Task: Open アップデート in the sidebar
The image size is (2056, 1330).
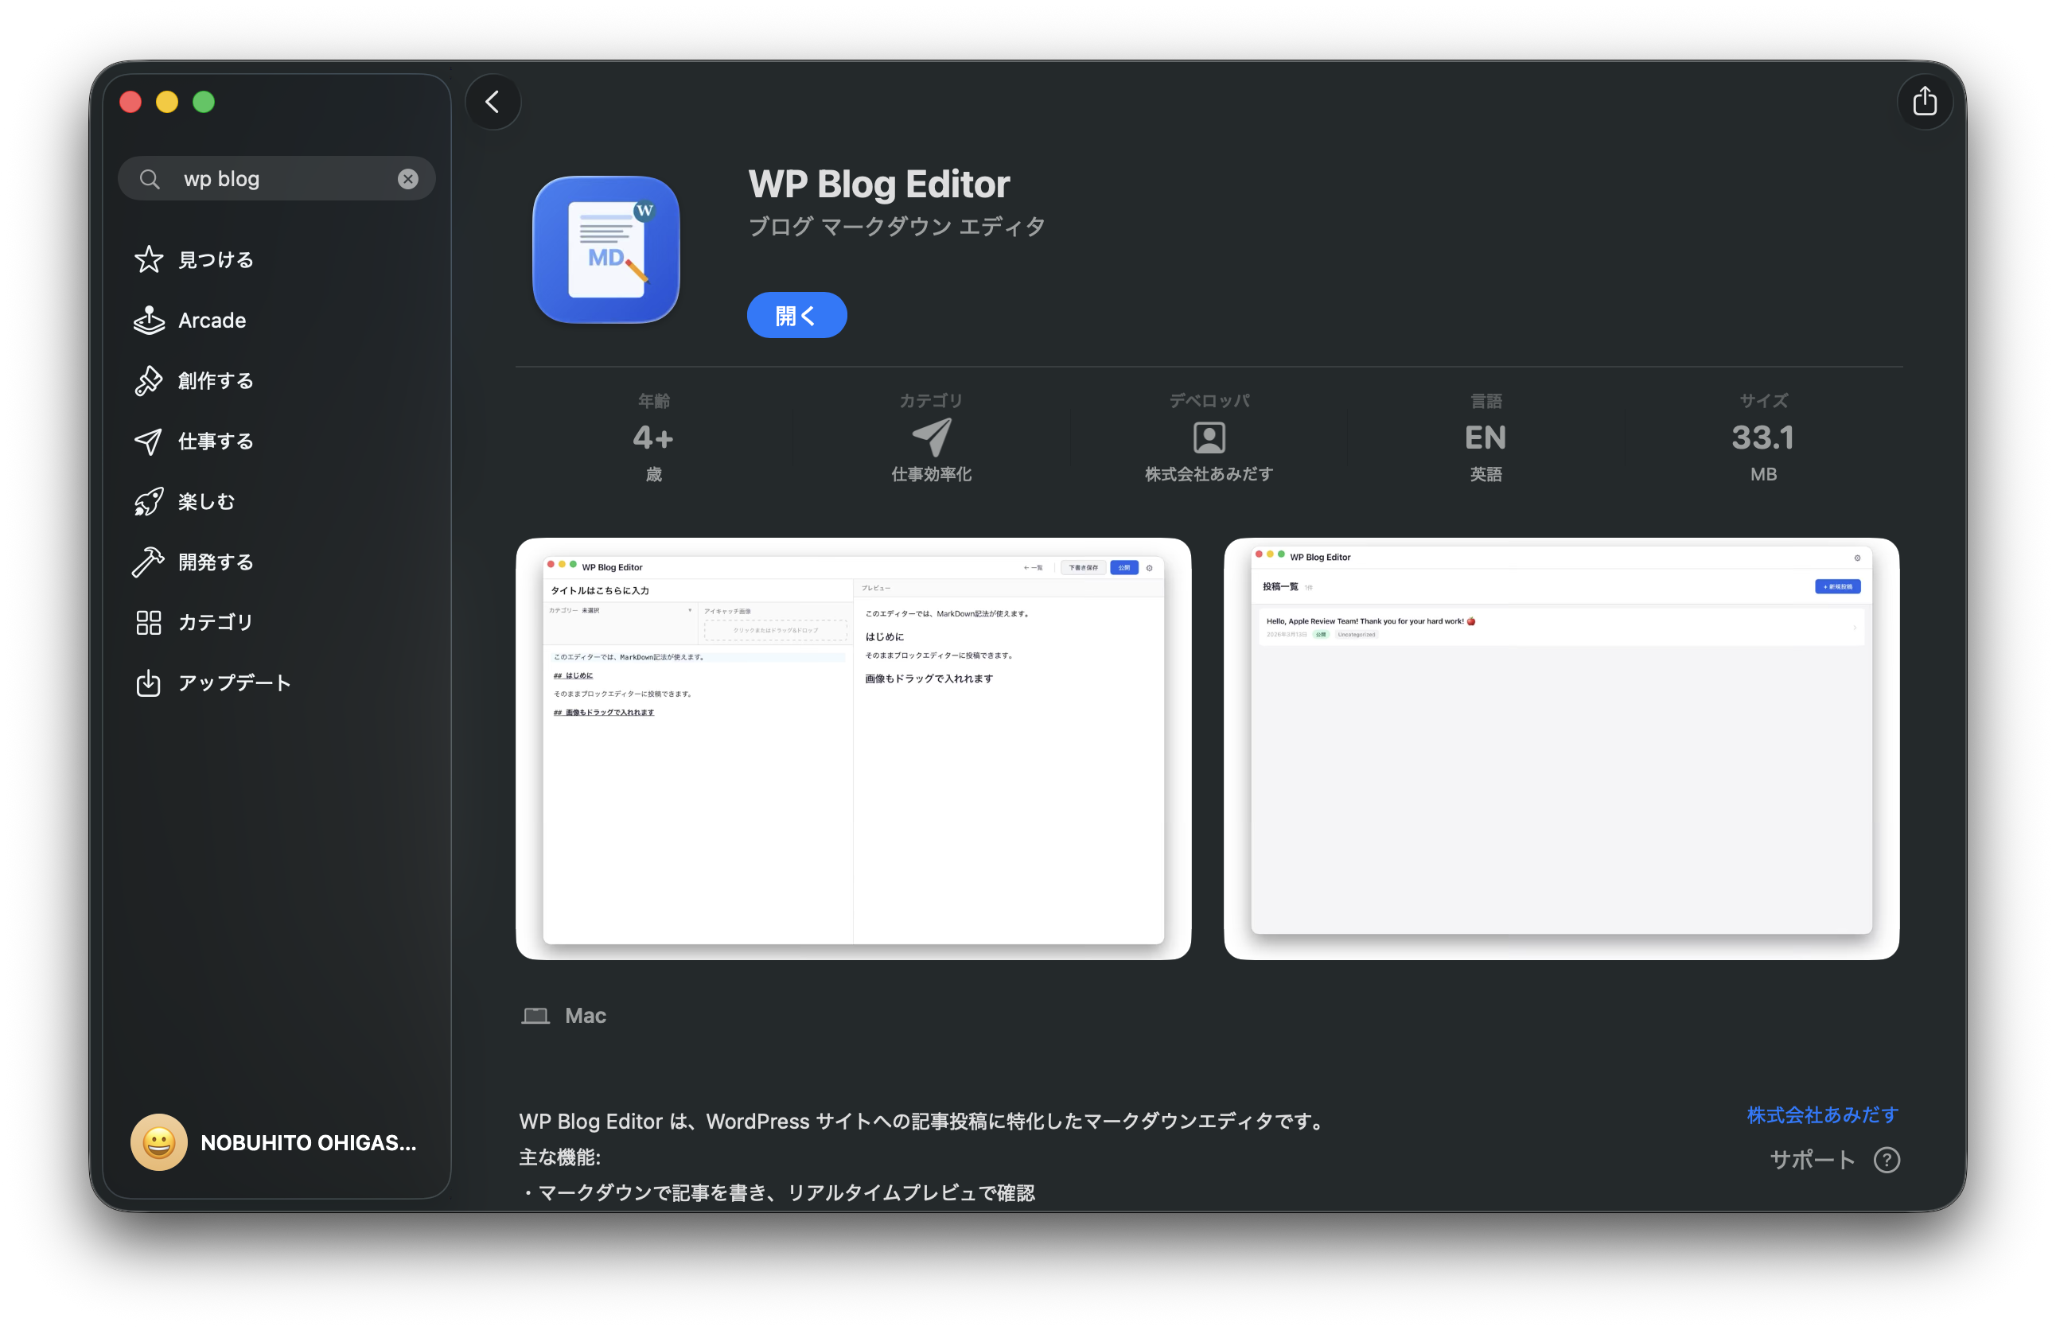Action: click(233, 683)
